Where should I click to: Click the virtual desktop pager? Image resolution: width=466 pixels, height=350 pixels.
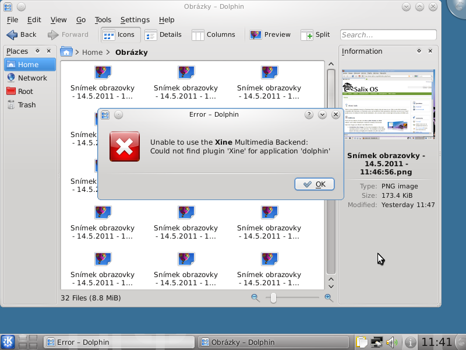click(x=28, y=342)
